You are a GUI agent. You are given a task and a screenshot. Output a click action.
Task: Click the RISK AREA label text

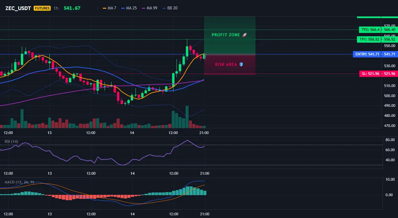click(226, 64)
